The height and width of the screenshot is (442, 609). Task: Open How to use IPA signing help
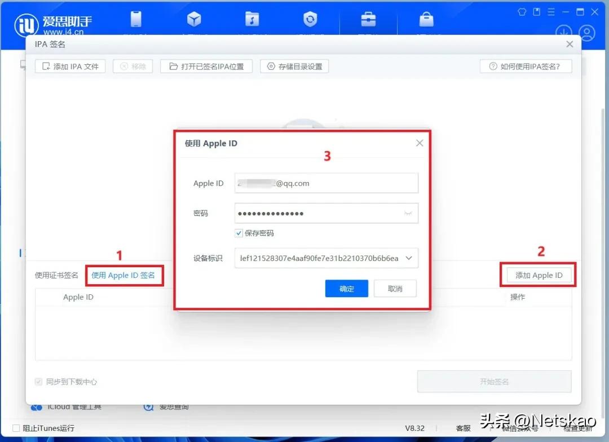tap(526, 67)
